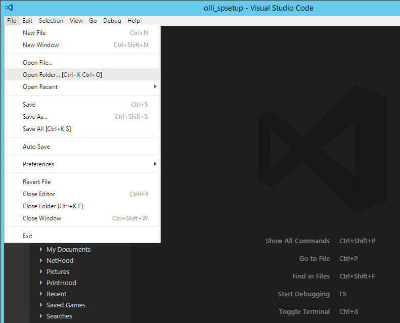Click the Ctrl+P shortcut label
400x323 pixels.
pos(348,258)
